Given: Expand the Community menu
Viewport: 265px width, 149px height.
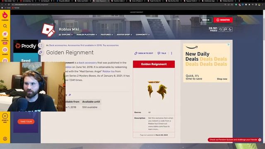Looking at the screenshot, I should coord(142,35).
